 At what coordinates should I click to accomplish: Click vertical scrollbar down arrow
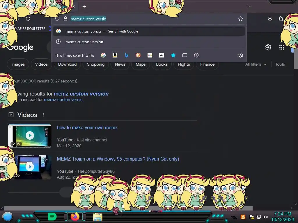tap(296, 204)
